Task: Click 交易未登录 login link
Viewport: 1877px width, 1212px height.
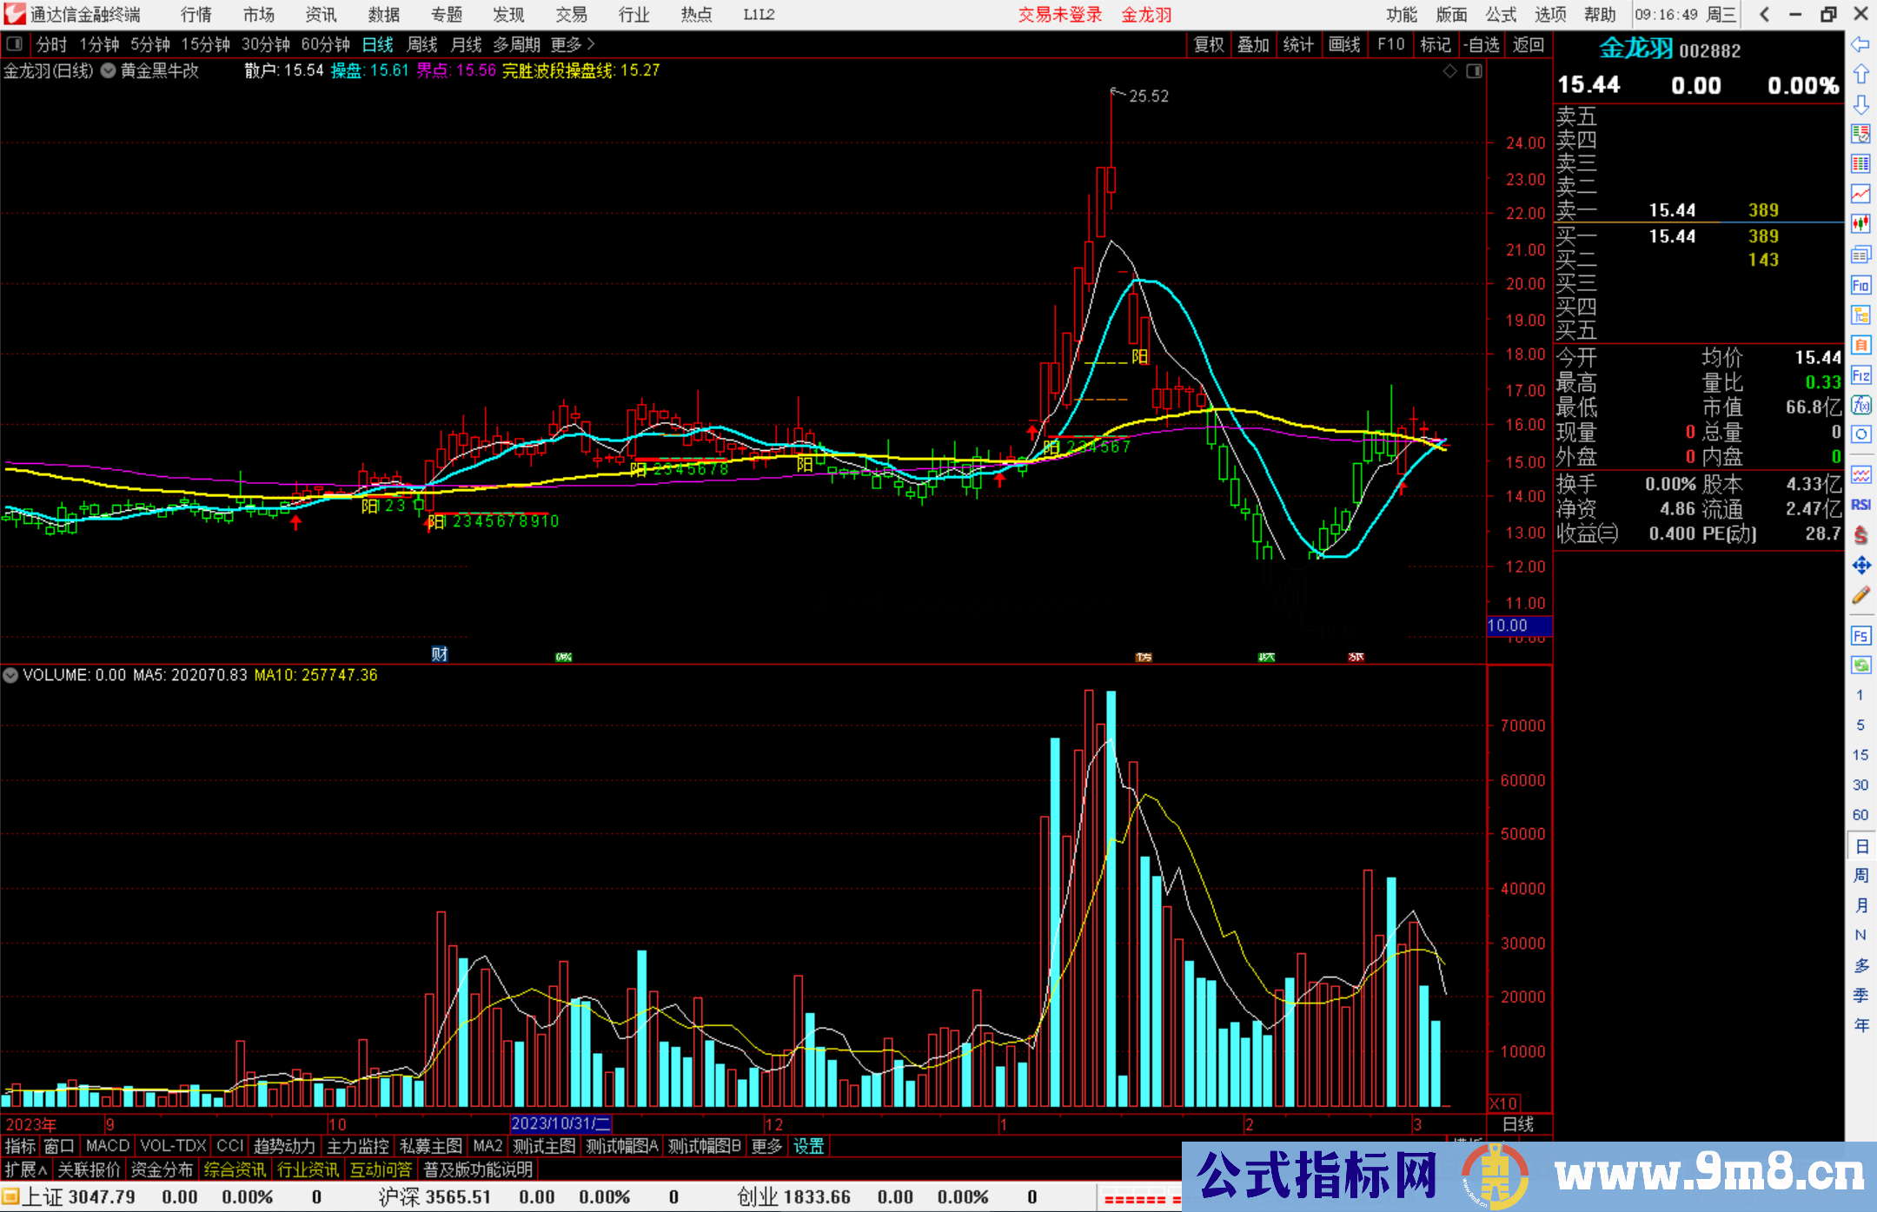Action: coord(1060,15)
